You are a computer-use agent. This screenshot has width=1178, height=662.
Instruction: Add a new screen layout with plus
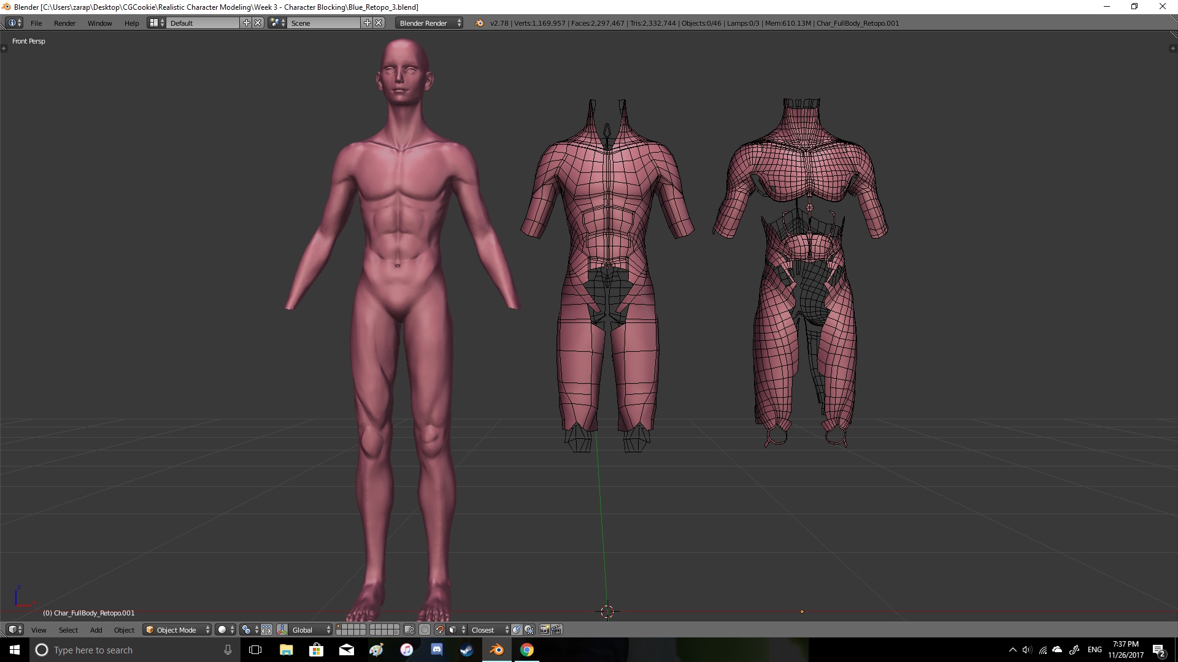tap(247, 23)
